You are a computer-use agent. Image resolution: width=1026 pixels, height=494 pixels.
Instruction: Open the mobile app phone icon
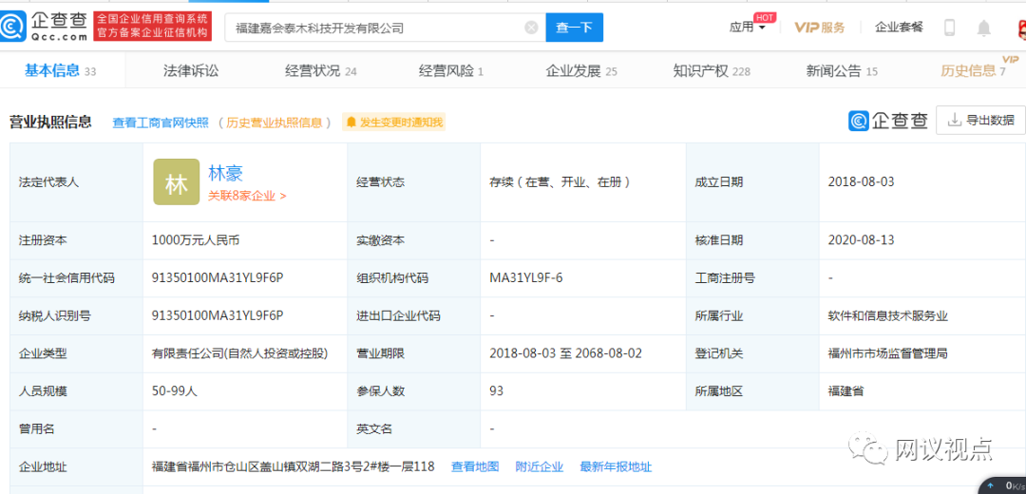click(949, 28)
